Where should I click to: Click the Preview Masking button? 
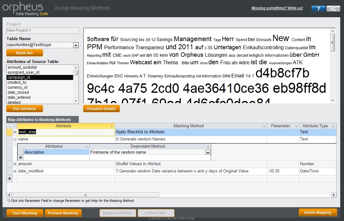click(63, 213)
